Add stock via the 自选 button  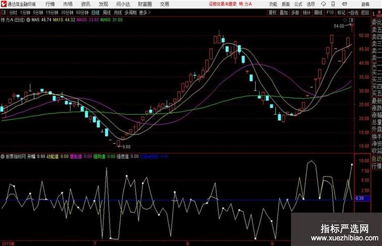tap(353, 13)
